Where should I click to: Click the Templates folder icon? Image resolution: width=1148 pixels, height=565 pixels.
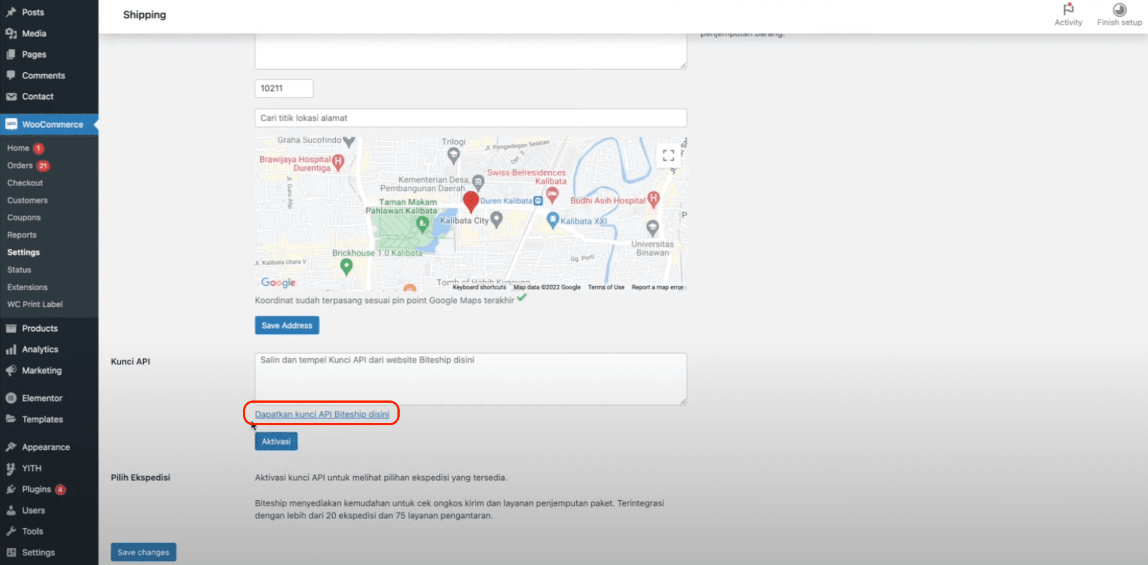11,419
